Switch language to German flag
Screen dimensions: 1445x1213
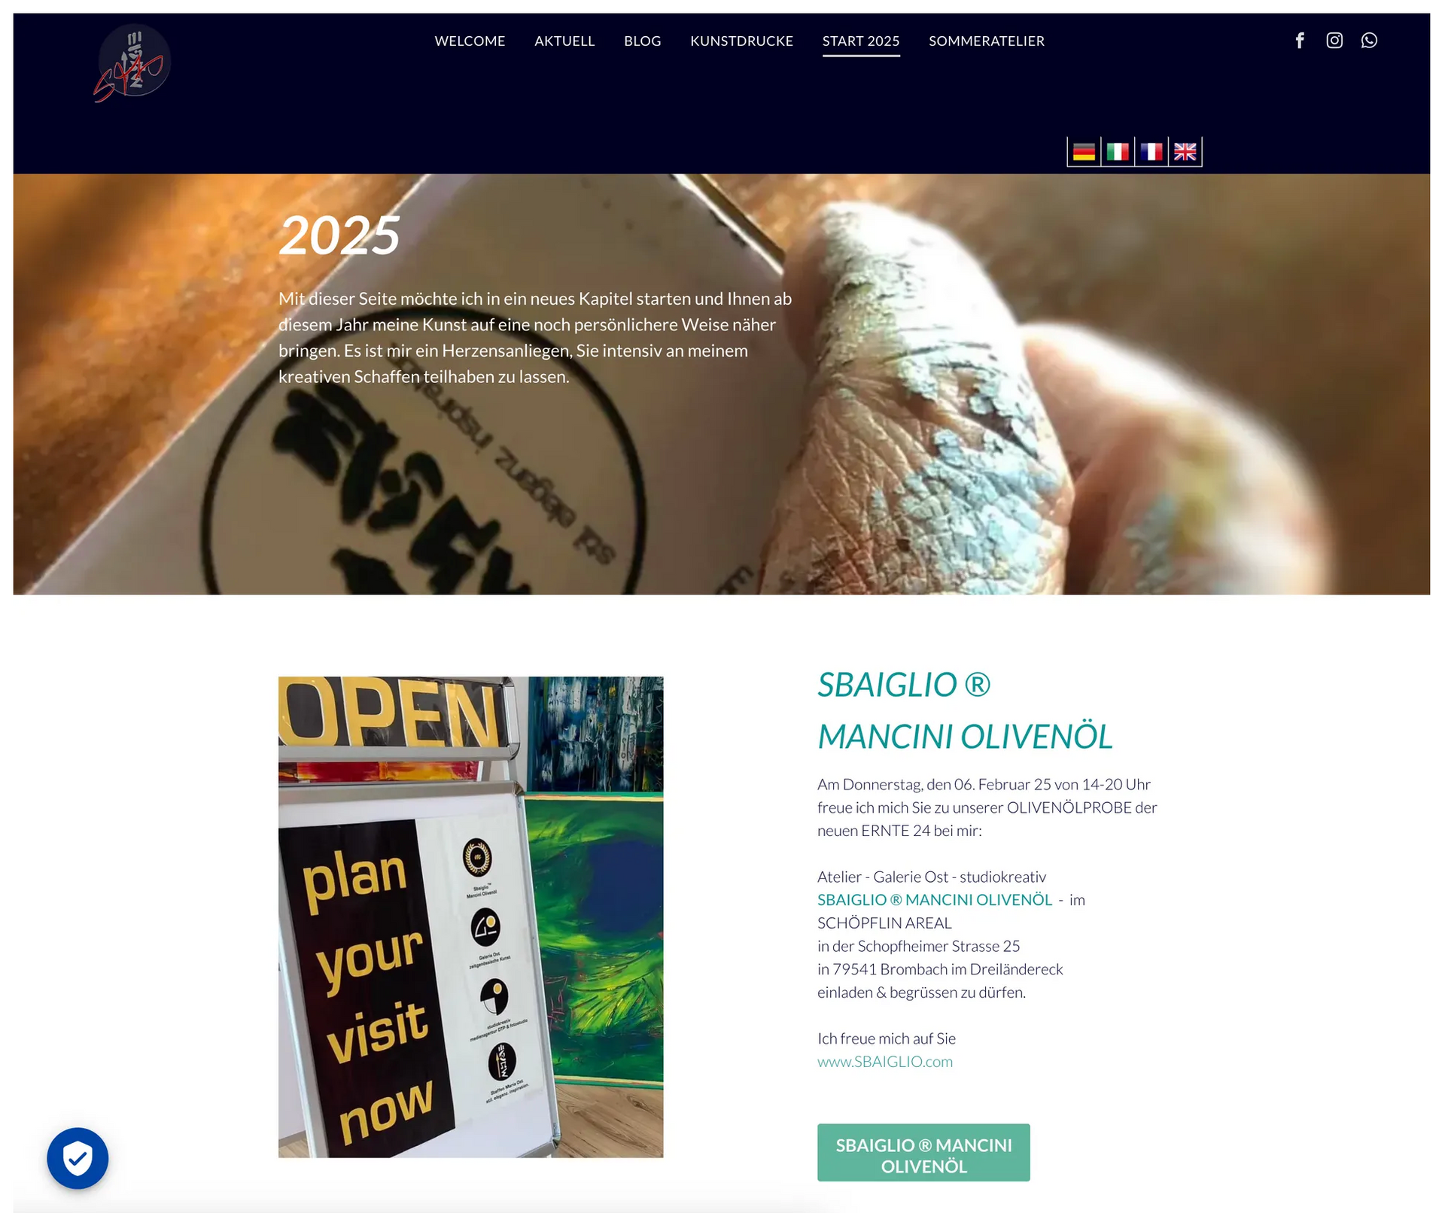coord(1084,152)
